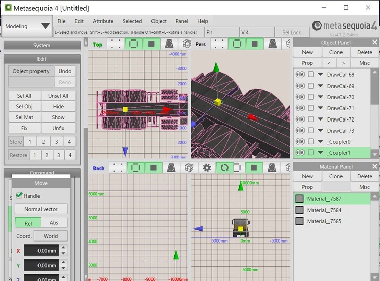Click trapezoid perspective icon in bottom-right viewport
This screenshot has height=281, width=380.
tap(272, 168)
